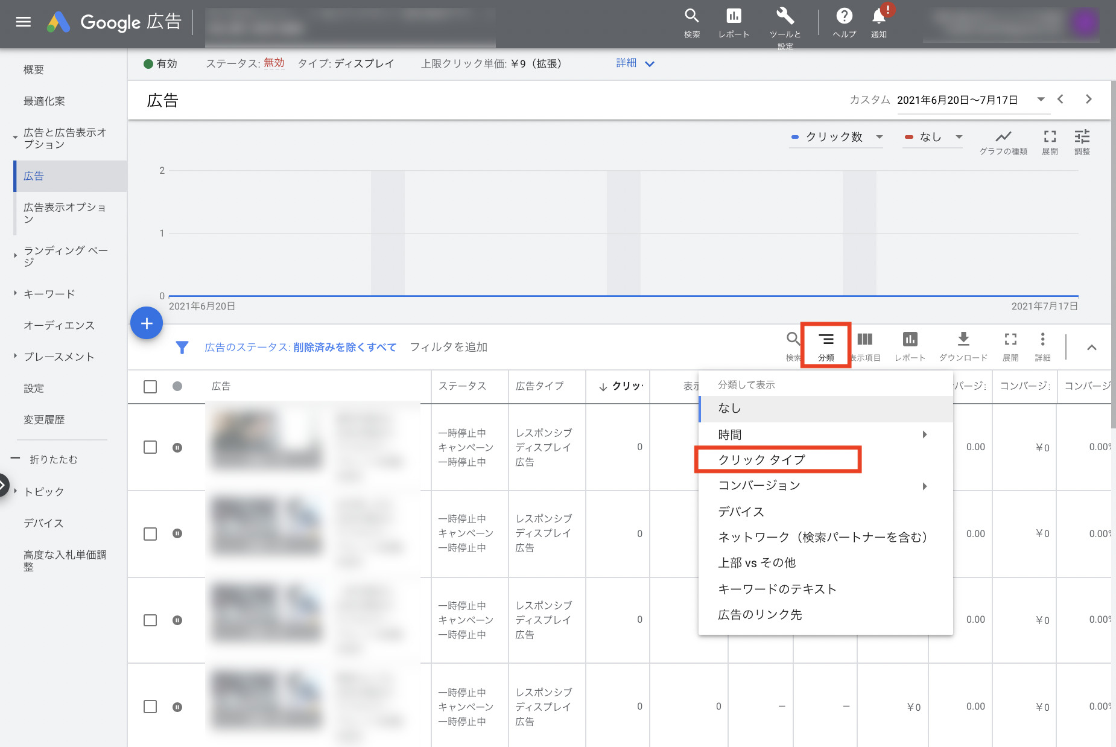Open the chart type (グラフの種類) icon

click(1003, 138)
